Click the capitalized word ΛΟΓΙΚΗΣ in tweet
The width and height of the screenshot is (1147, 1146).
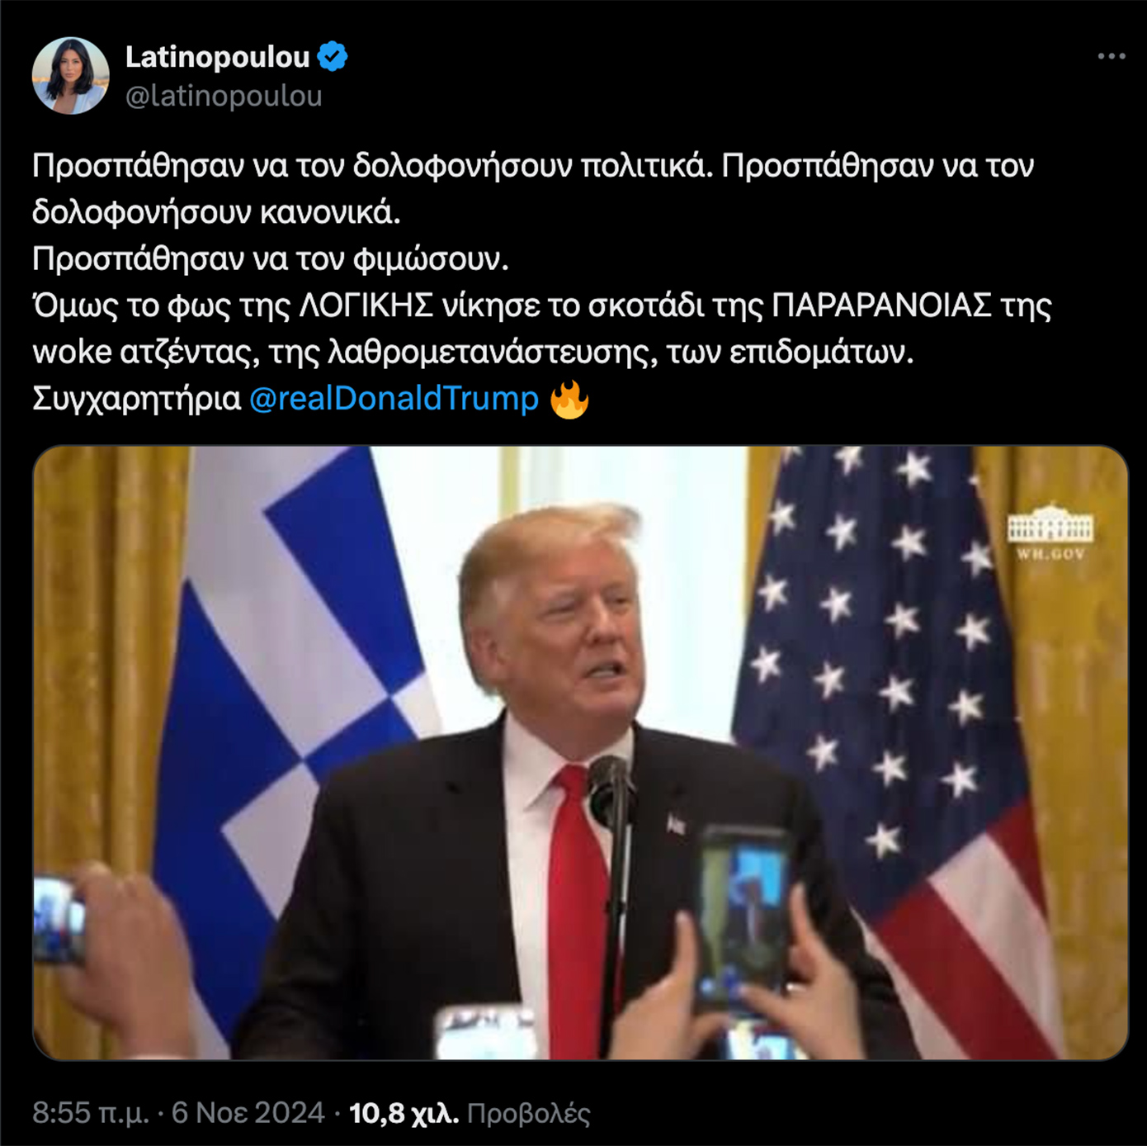pos(366,306)
